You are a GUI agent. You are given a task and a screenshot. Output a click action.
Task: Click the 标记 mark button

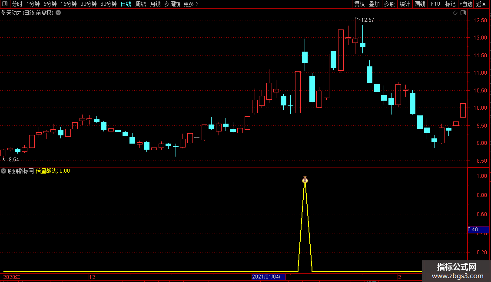pyautogui.click(x=450, y=4)
